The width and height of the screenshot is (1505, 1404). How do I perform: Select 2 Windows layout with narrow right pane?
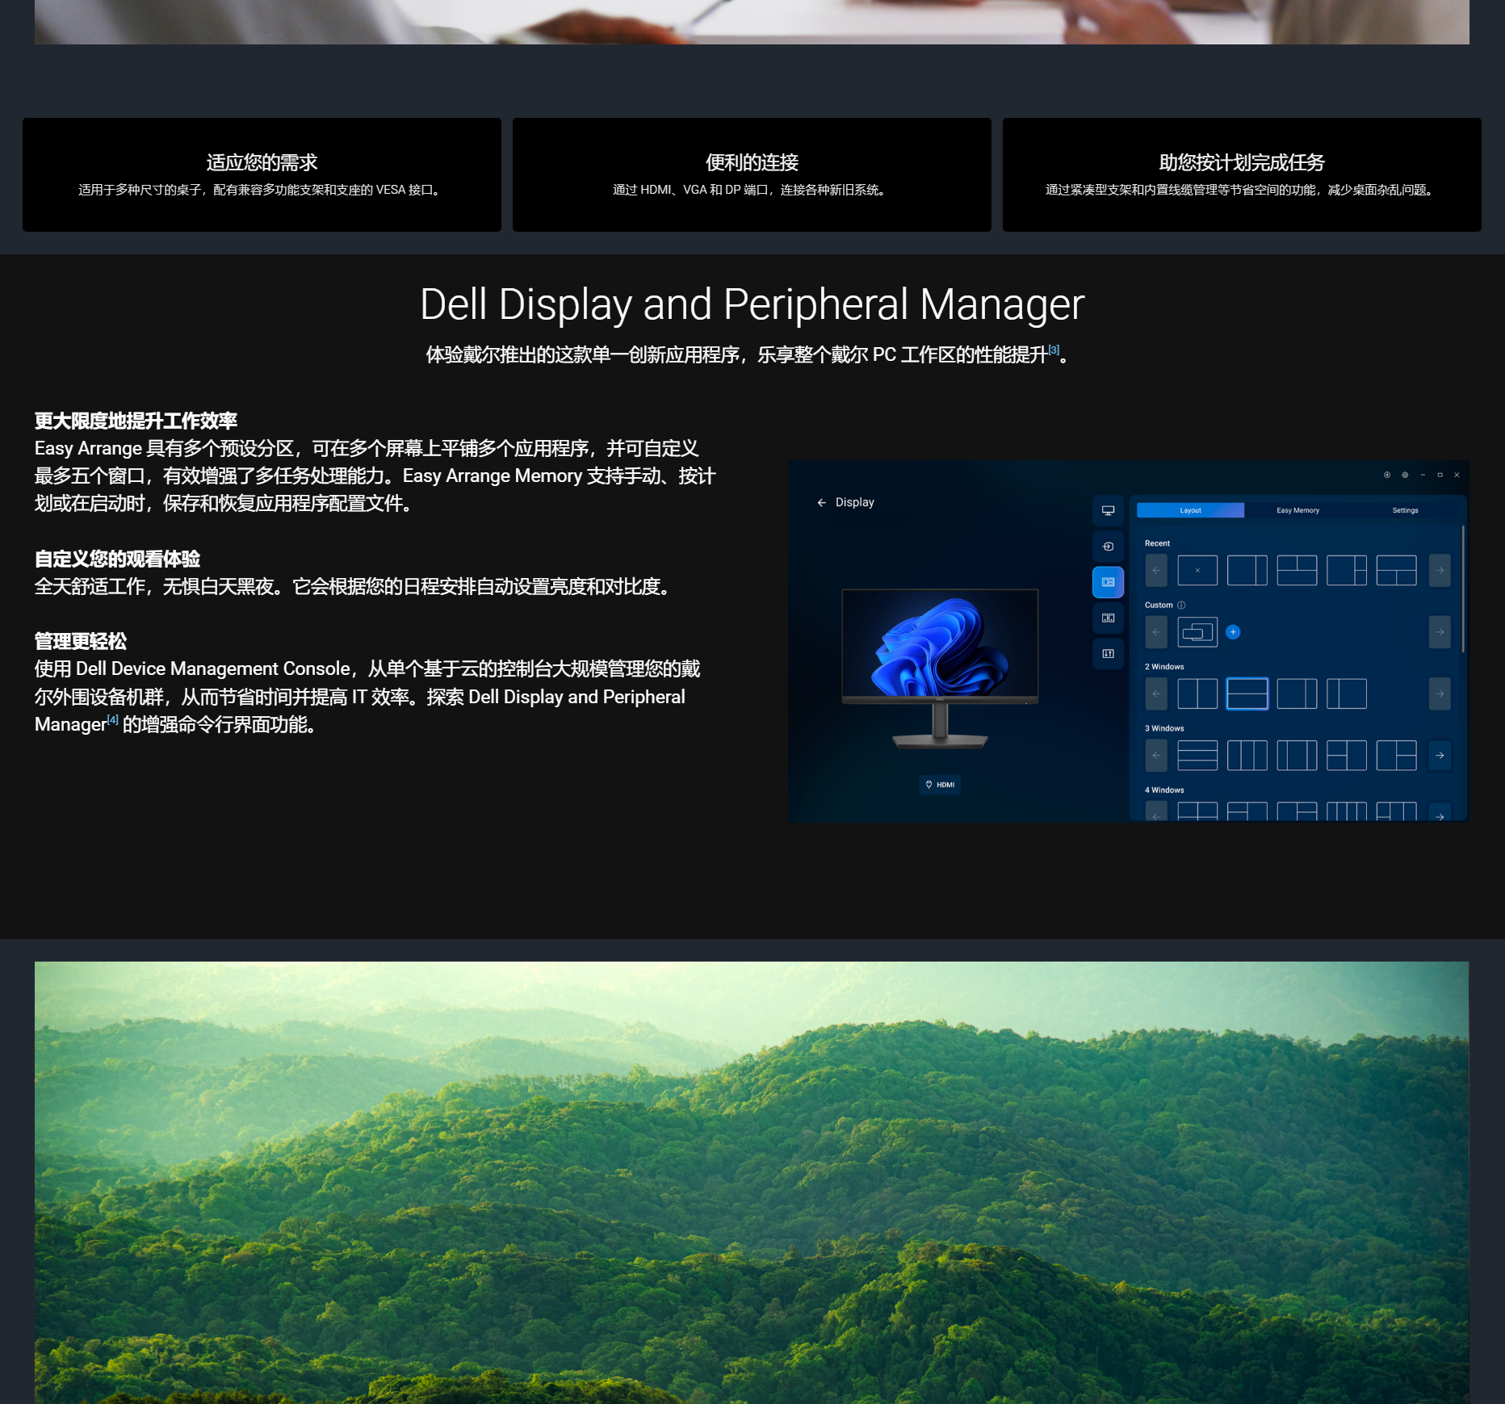point(1297,694)
